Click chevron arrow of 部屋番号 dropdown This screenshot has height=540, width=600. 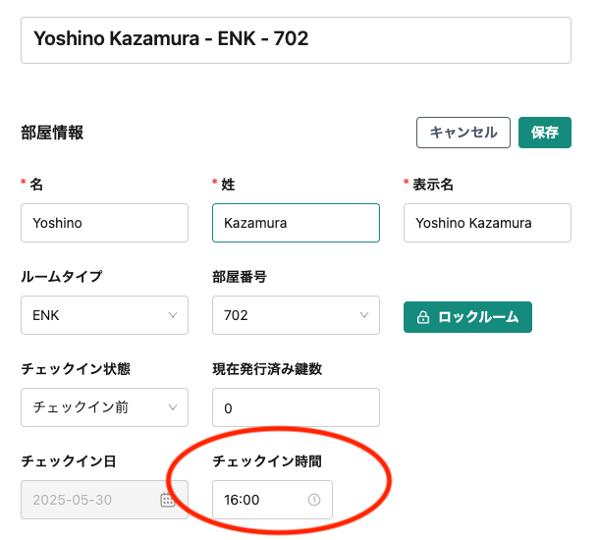tap(364, 315)
